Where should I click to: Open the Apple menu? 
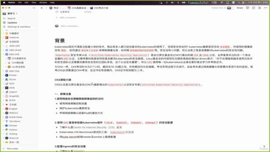click(x=4, y=3)
